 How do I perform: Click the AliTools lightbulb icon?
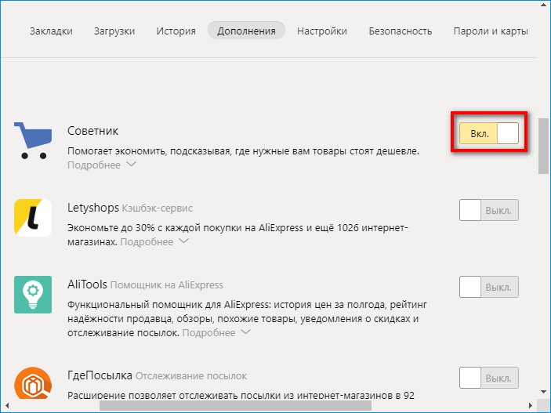coord(33,295)
